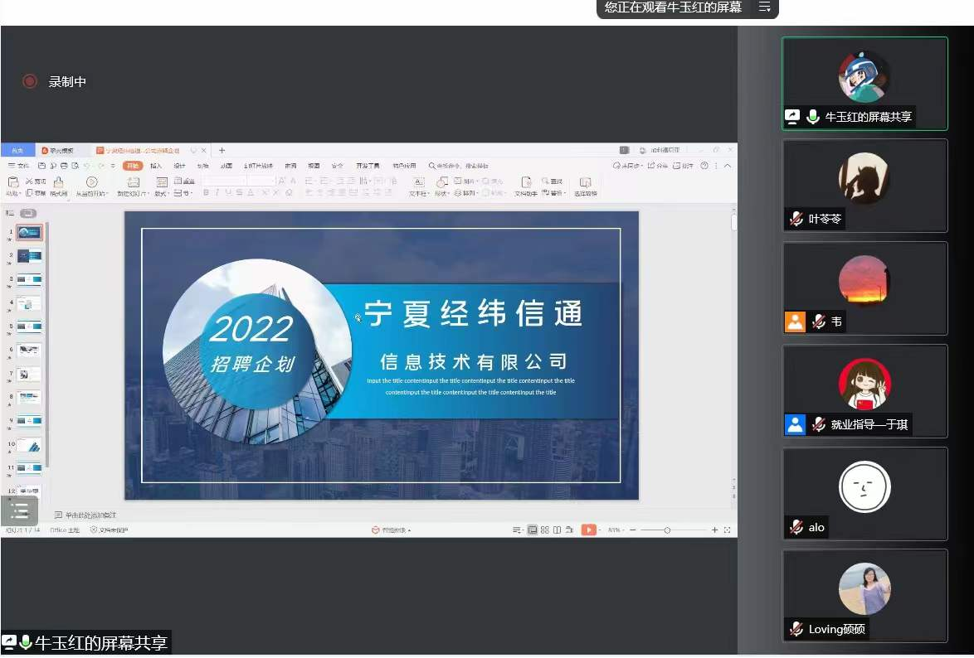Viewport: 974px width, 658px height.
Task: Switch to slide sorter view
Action: tap(545, 530)
